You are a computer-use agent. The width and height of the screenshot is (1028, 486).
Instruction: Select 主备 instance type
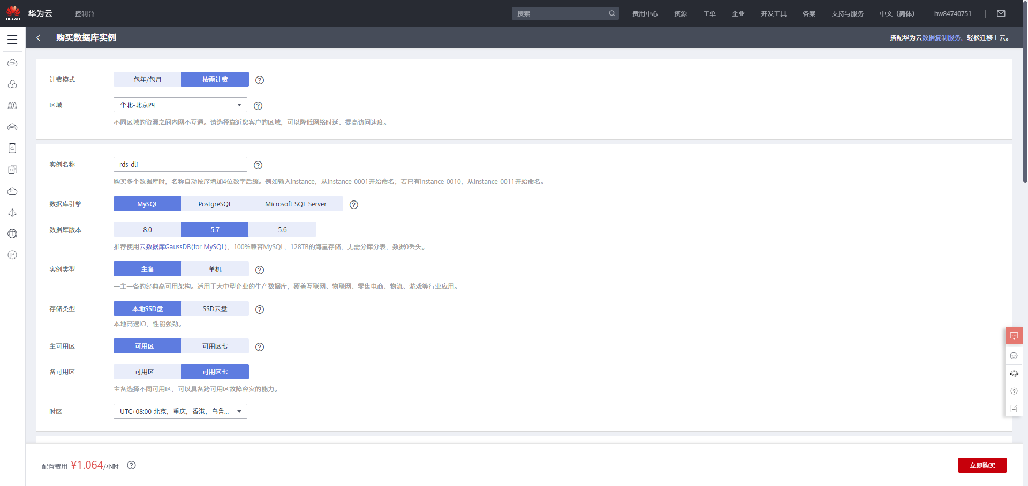pyautogui.click(x=147, y=269)
